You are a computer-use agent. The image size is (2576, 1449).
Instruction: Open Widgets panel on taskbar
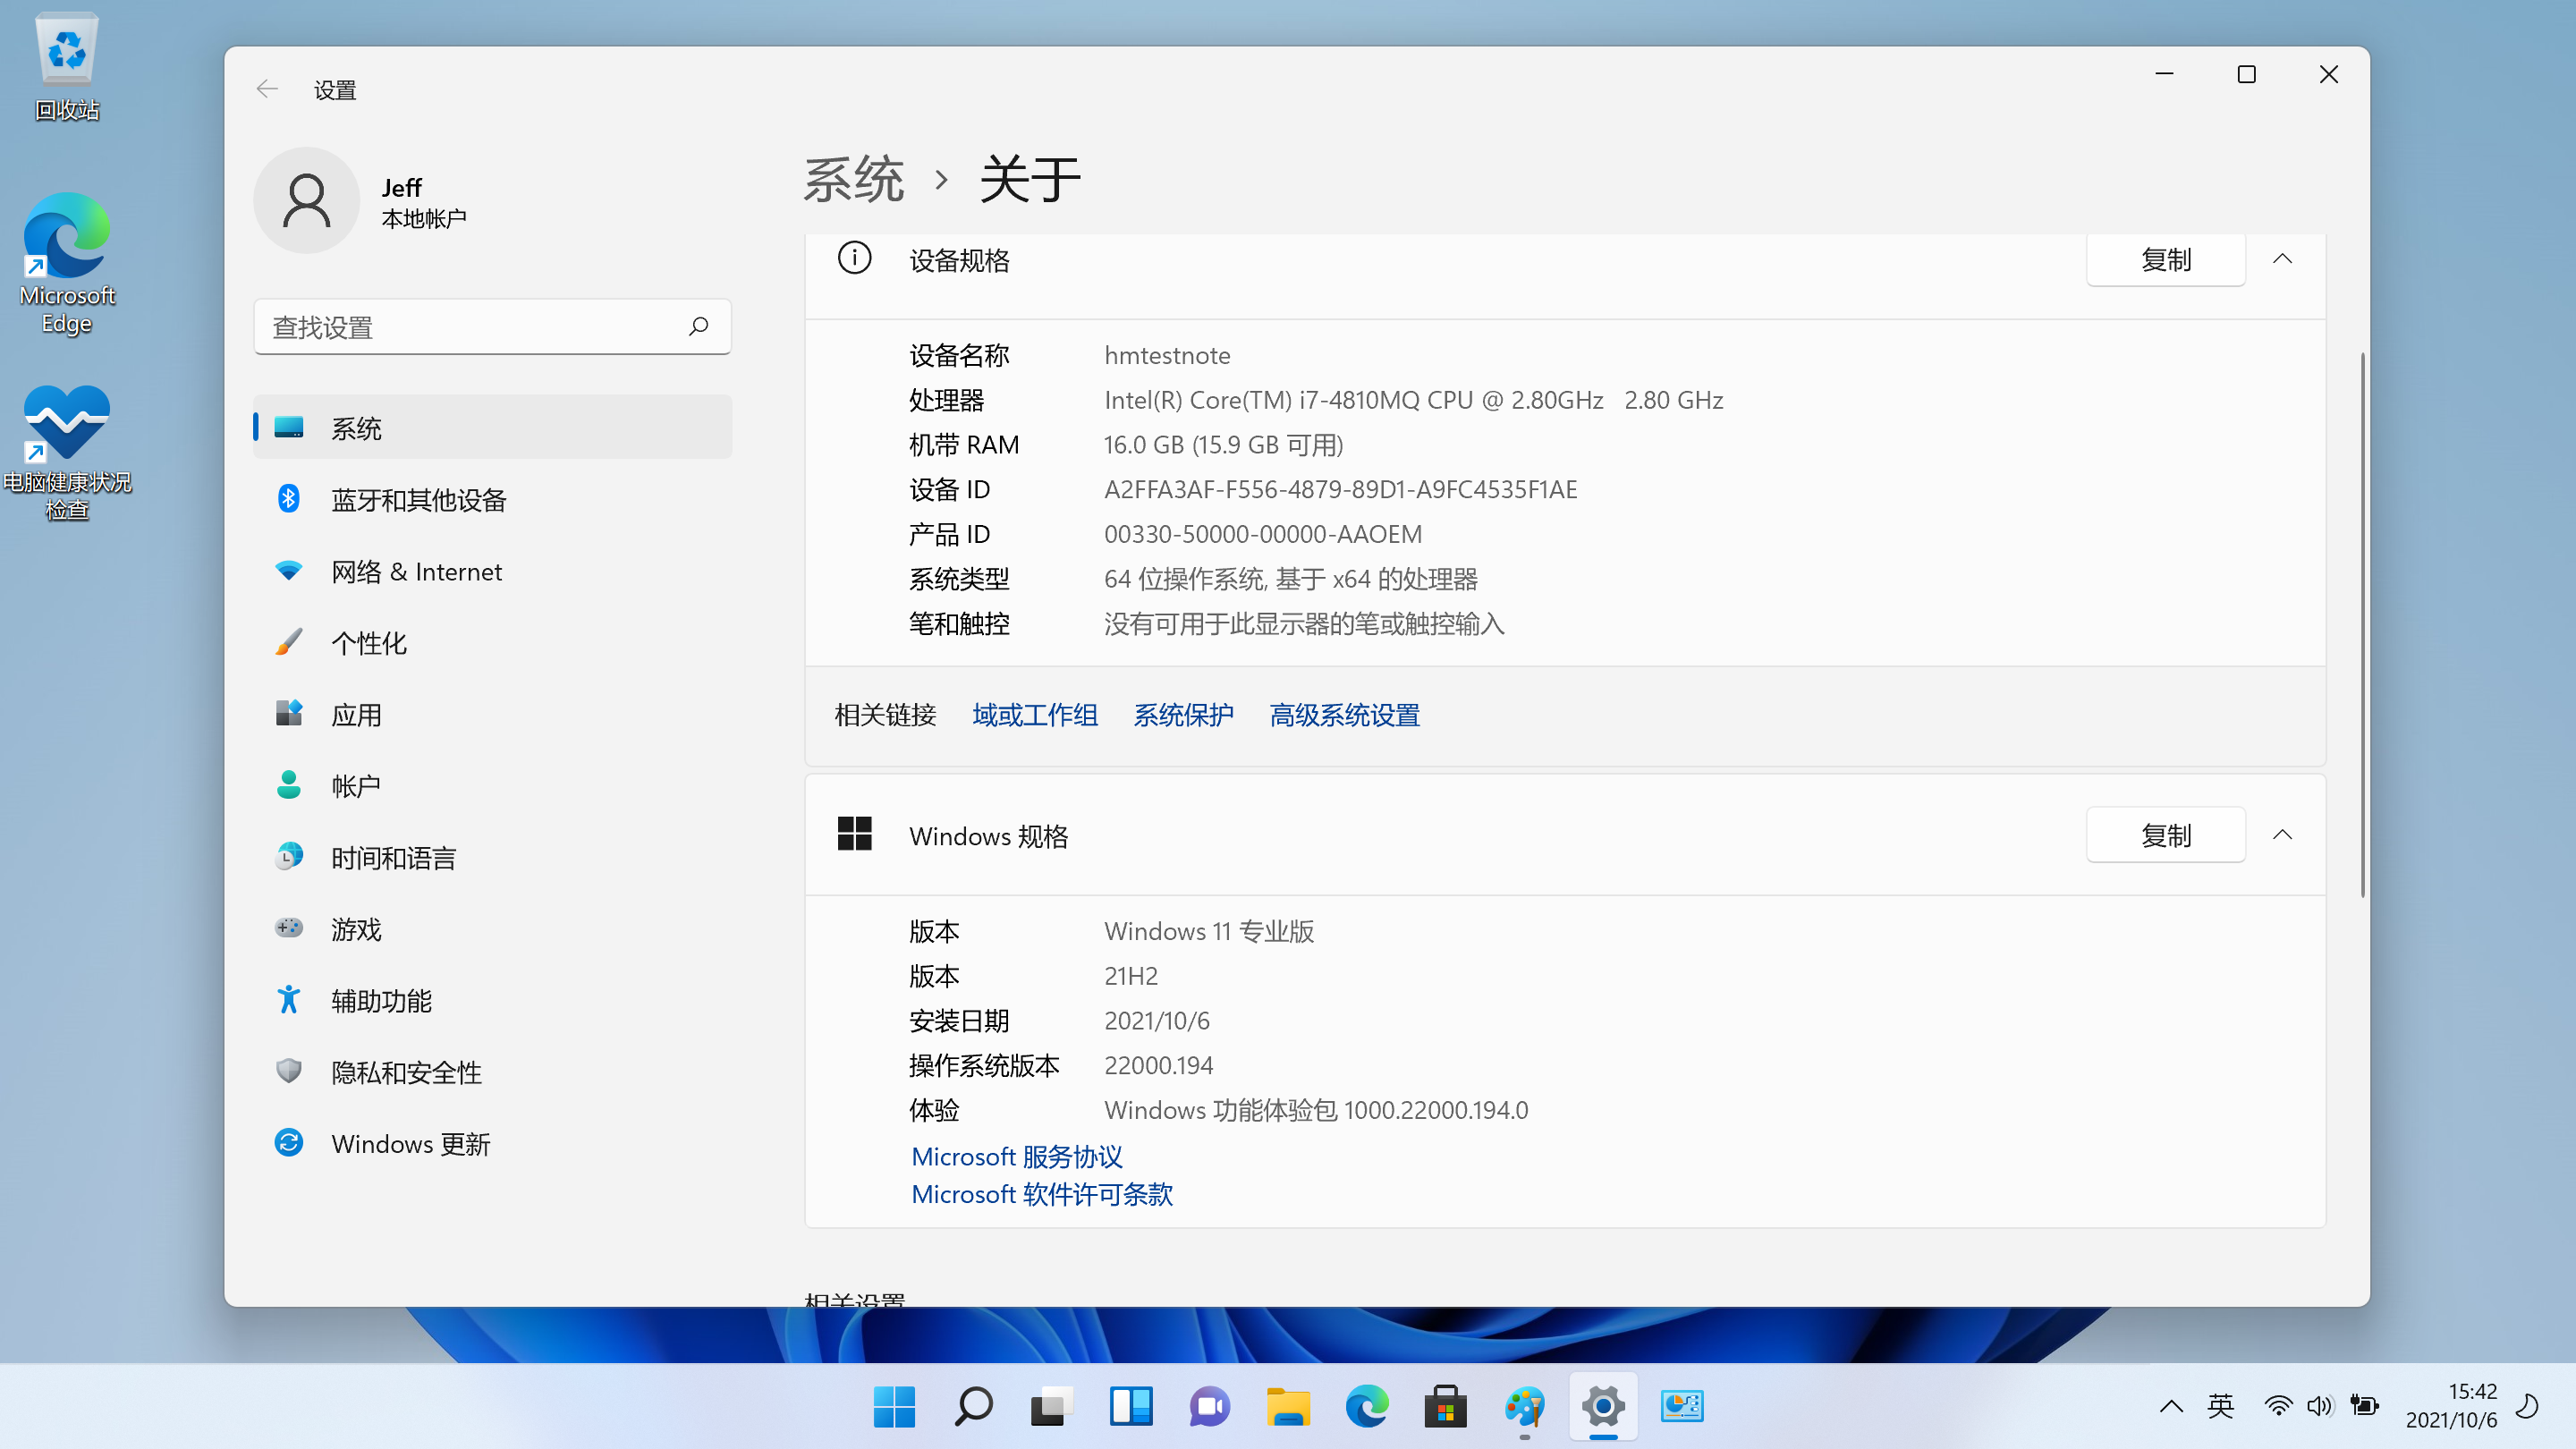coord(1131,1407)
